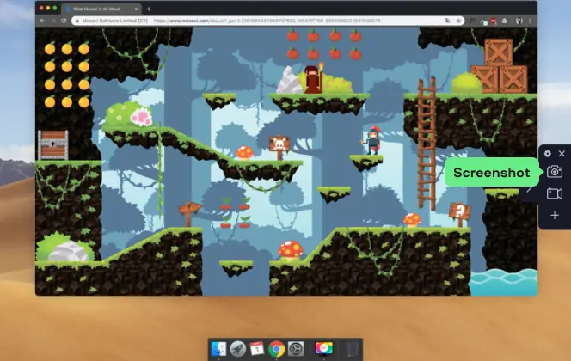571x361 pixels.
Task: Open Google Chrome from the Dock
Action: [x=276, y=349]
